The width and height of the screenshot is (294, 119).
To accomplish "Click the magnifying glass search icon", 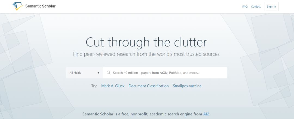I will [x=109, y=73].
